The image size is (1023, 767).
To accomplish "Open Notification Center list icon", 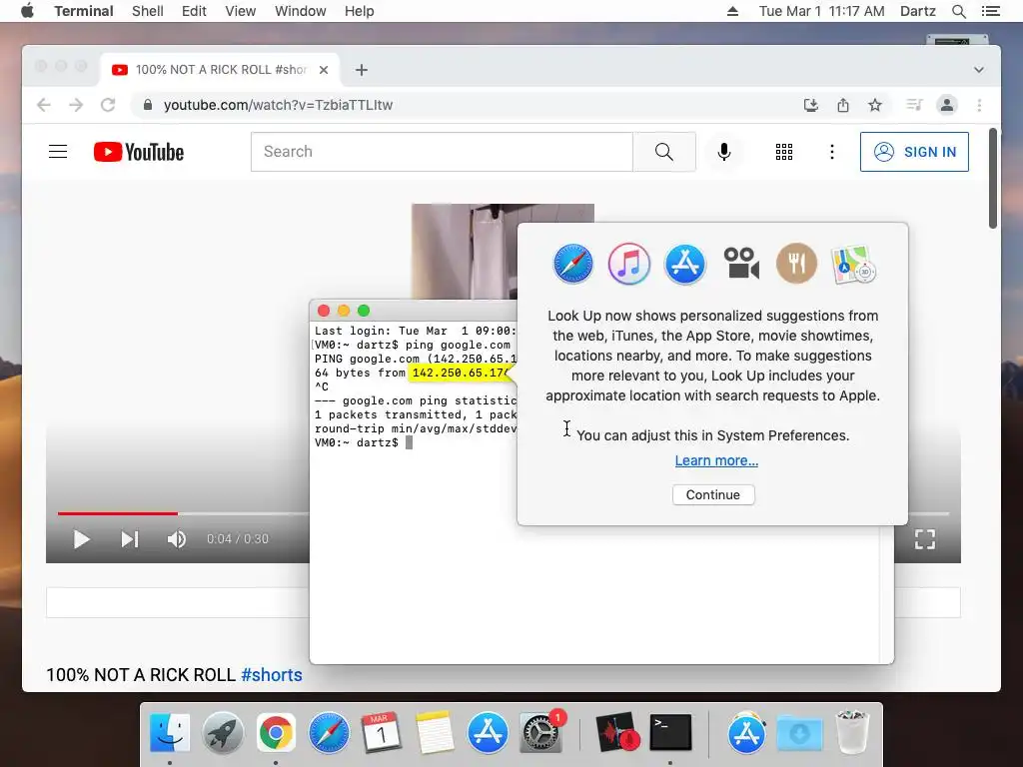I will [x=990, y=11].
